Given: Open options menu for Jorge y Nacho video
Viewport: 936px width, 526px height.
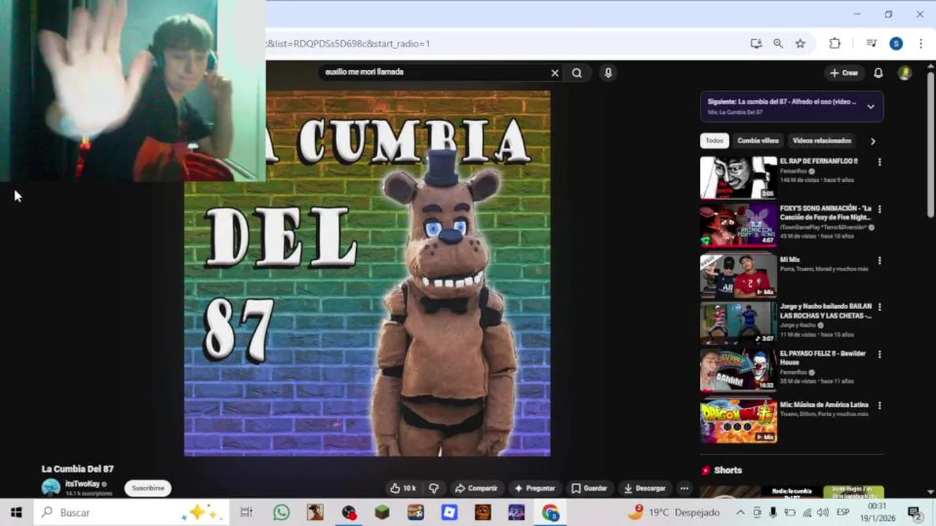Looking at the screenshot, I should [879, 308].
